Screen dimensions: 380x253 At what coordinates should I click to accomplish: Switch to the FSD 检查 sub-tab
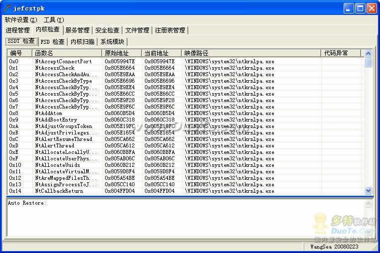[52, 42]
